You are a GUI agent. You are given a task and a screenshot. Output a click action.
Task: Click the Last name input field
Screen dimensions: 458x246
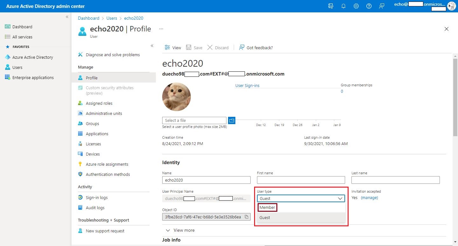click(x=396, y=180)
